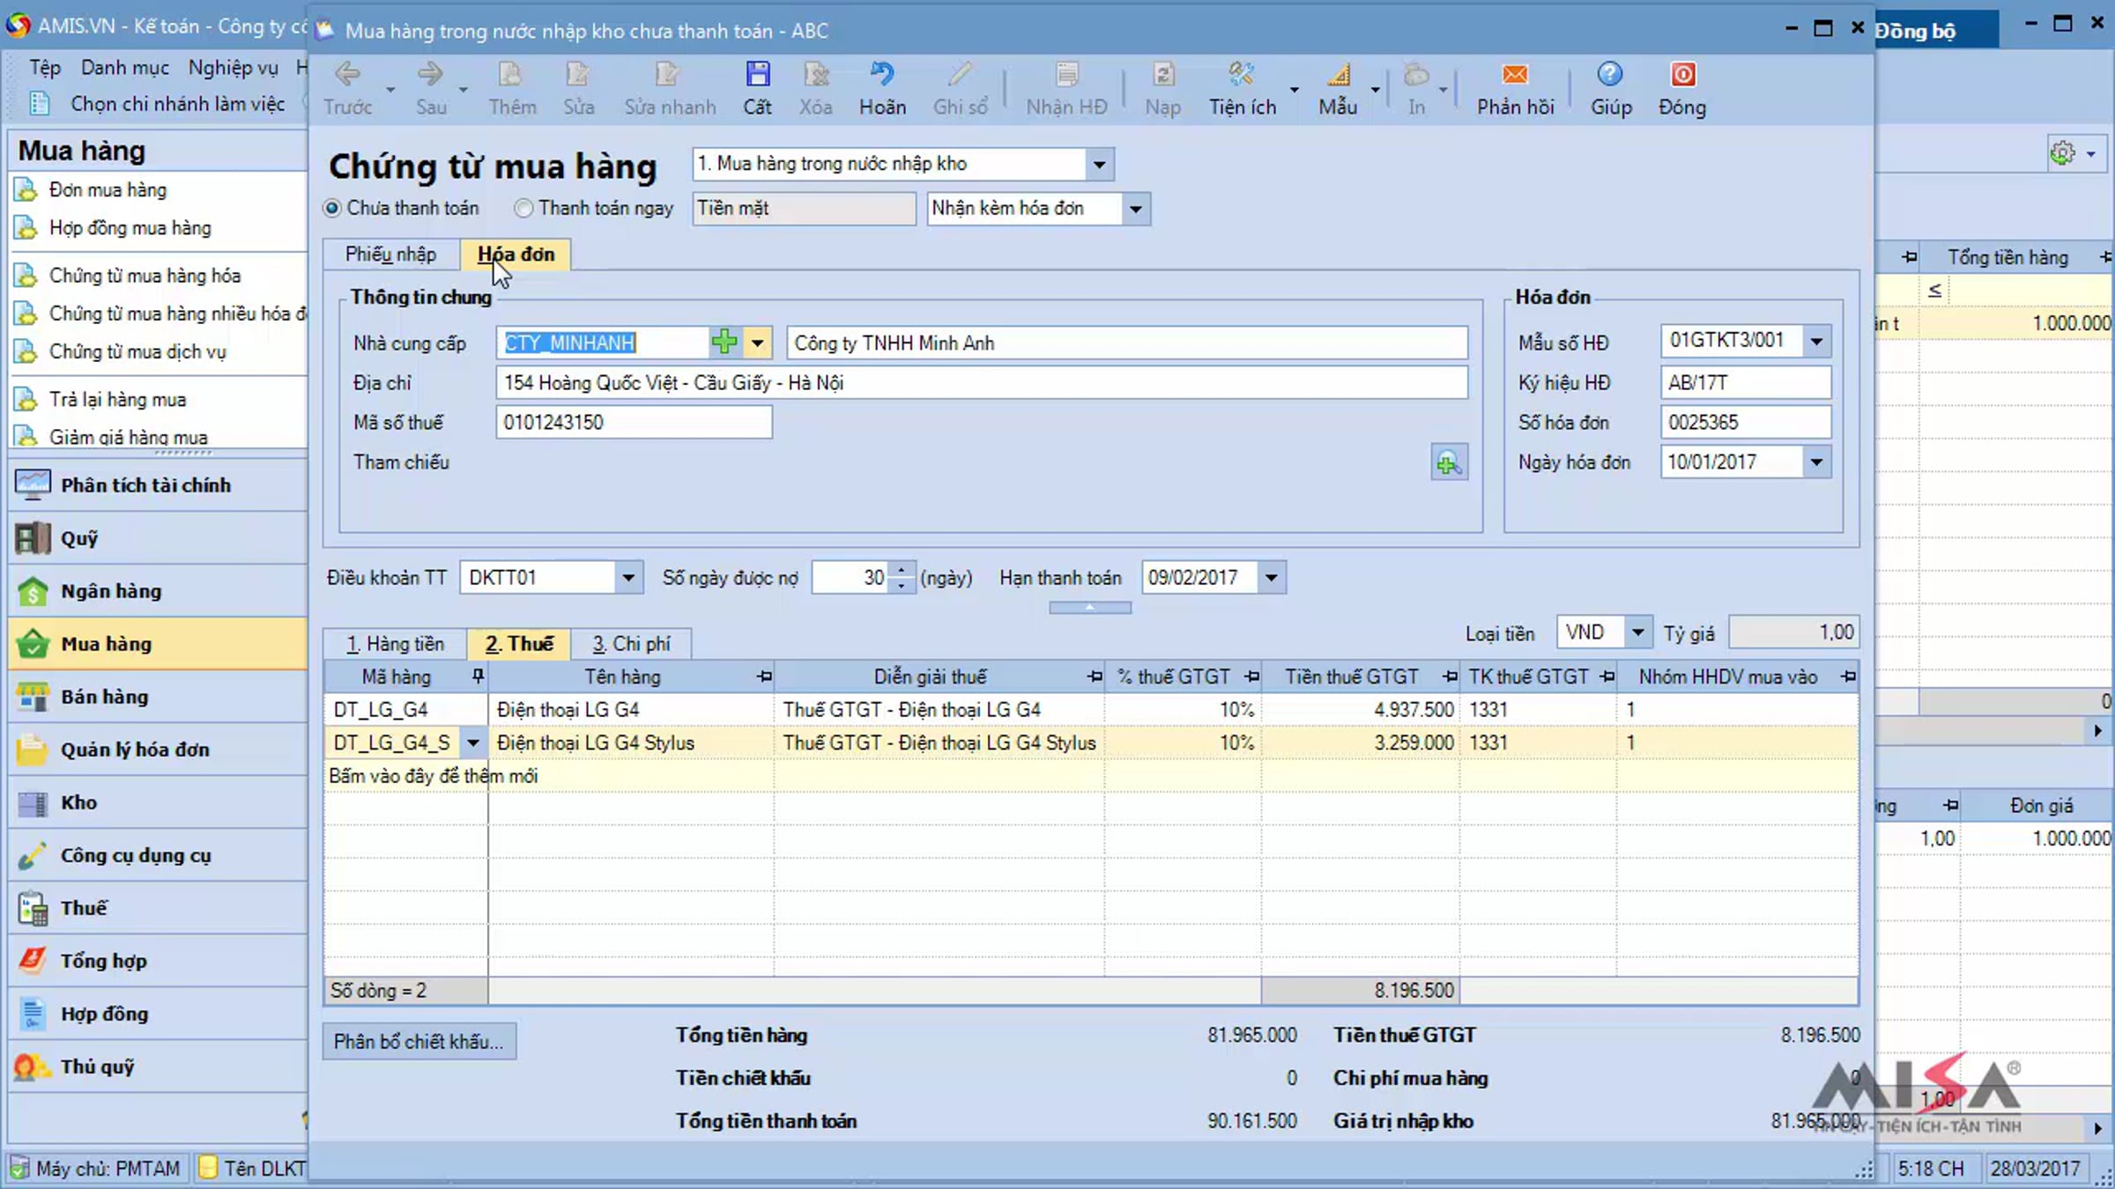Open the Tệp menu
This screenshot has width=2115, height=1189.
(x=45, y=68)
